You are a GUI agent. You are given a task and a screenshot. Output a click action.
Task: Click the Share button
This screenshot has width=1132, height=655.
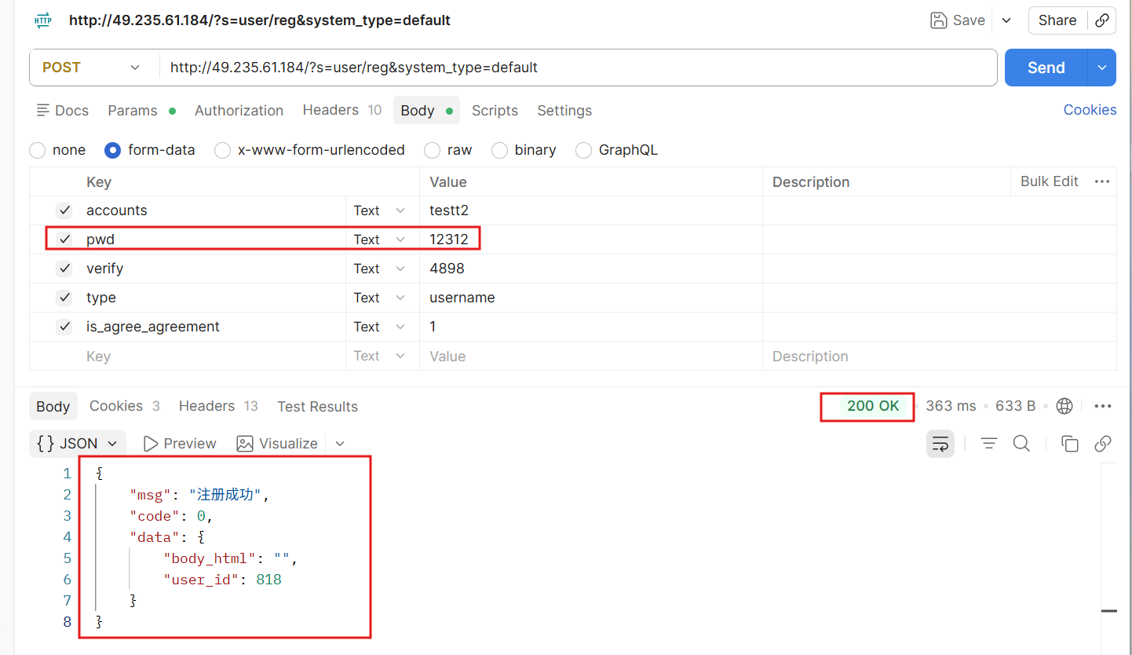click(1057, 20)
